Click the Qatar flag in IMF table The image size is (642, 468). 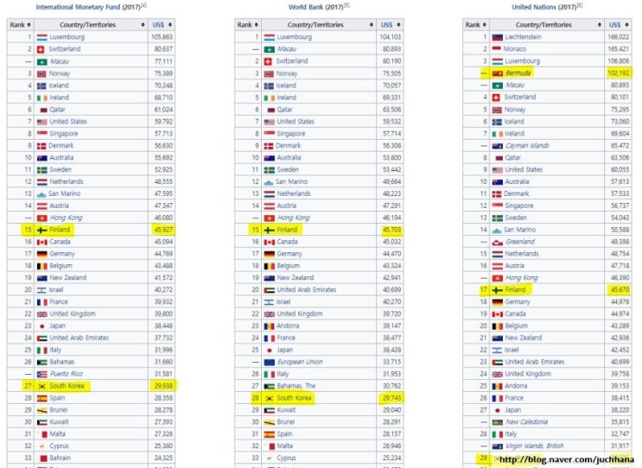tap(44, 110)
